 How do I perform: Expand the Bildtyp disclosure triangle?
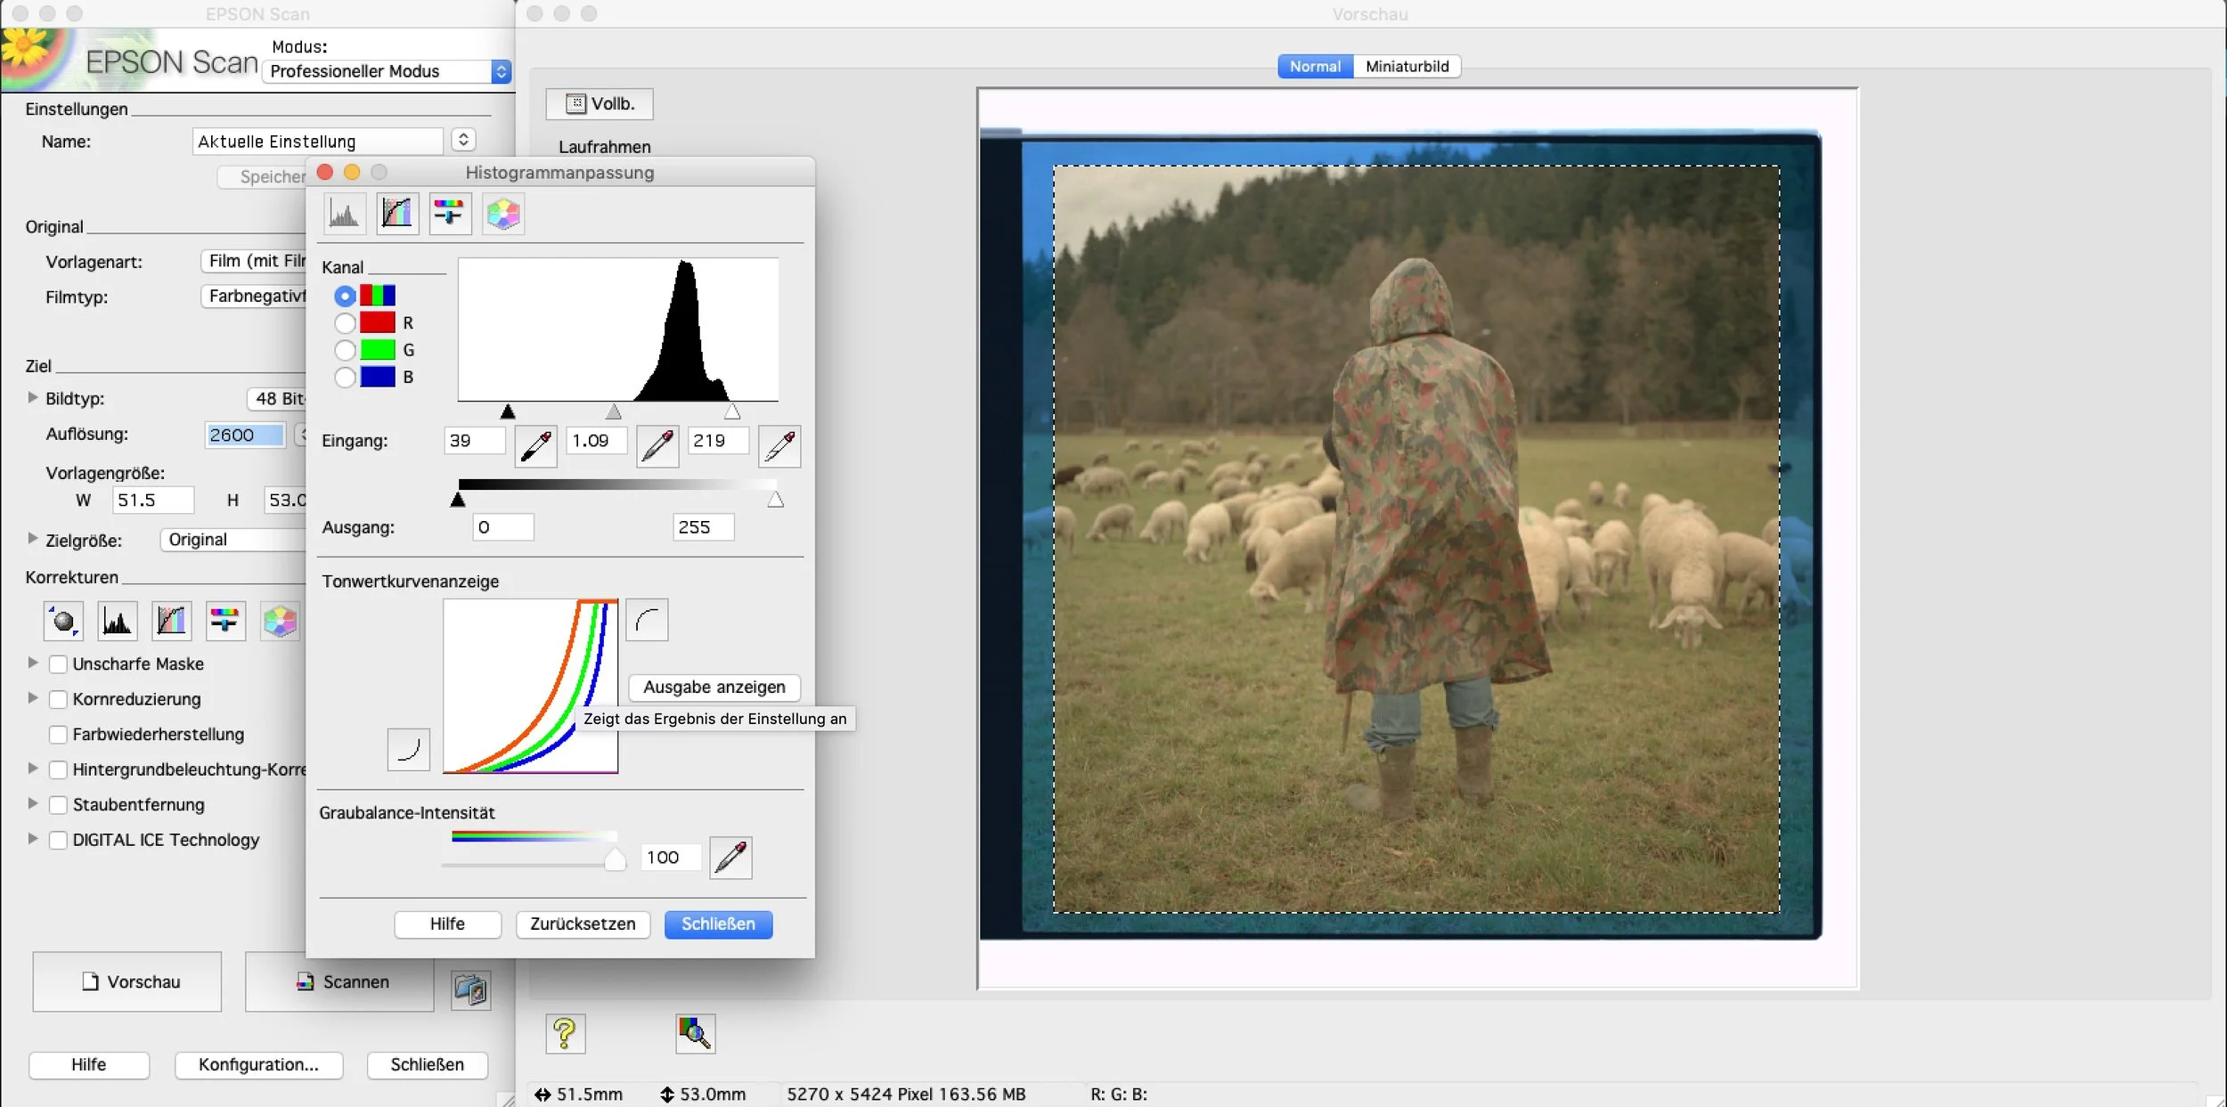(x=33, y=398)
